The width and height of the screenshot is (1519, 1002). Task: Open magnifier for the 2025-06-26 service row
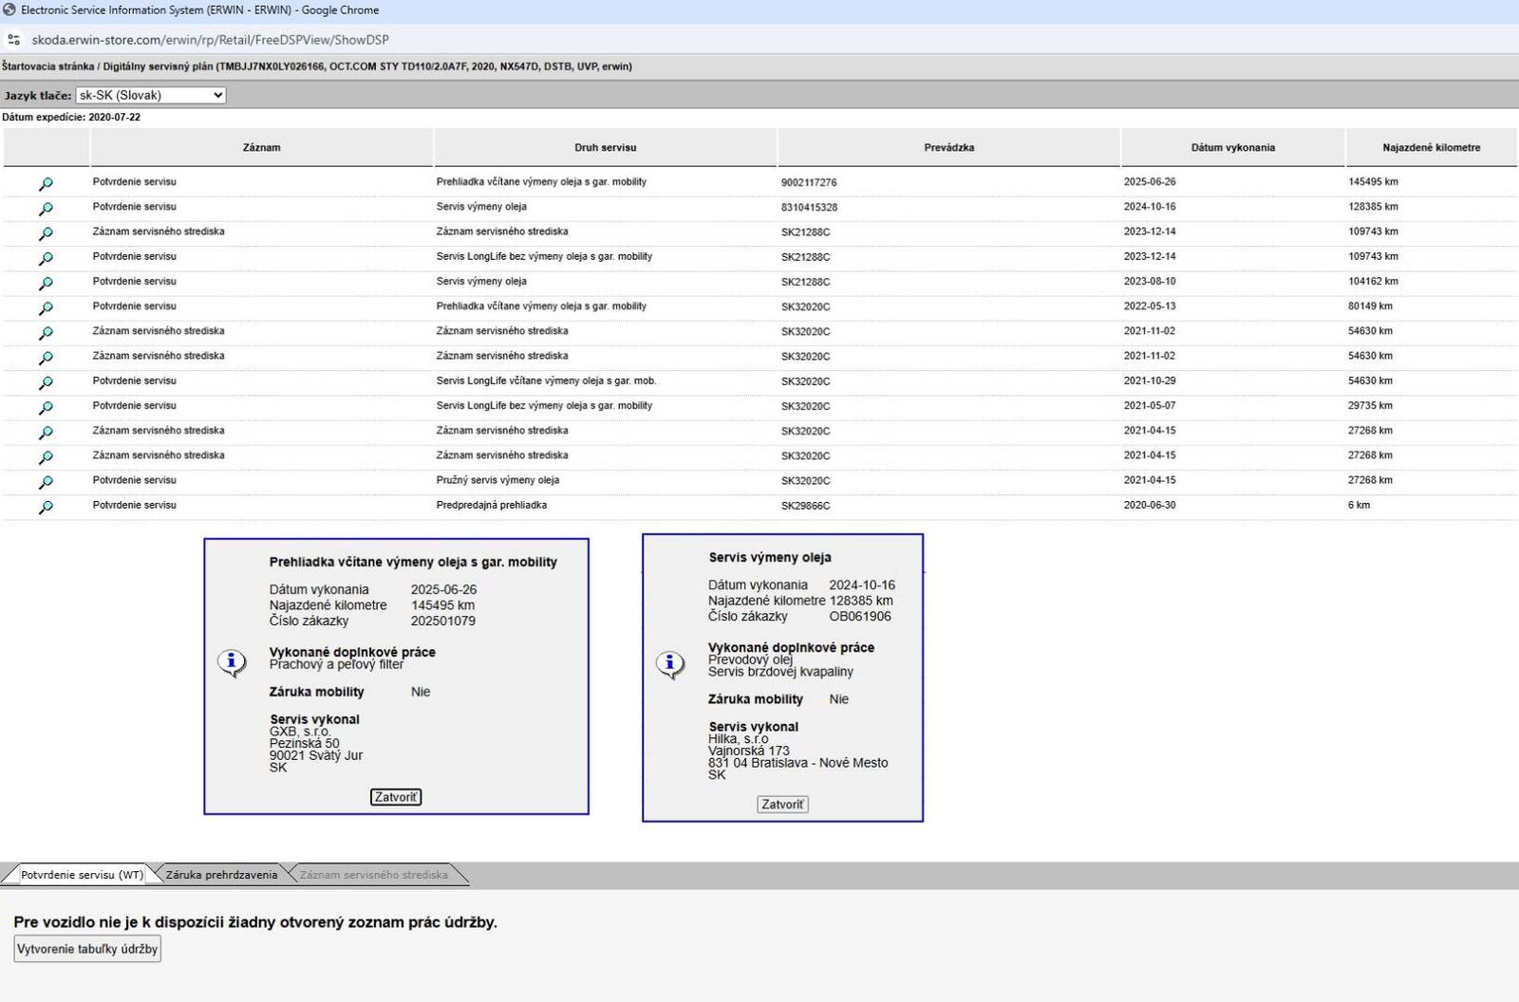coord(46,184)
